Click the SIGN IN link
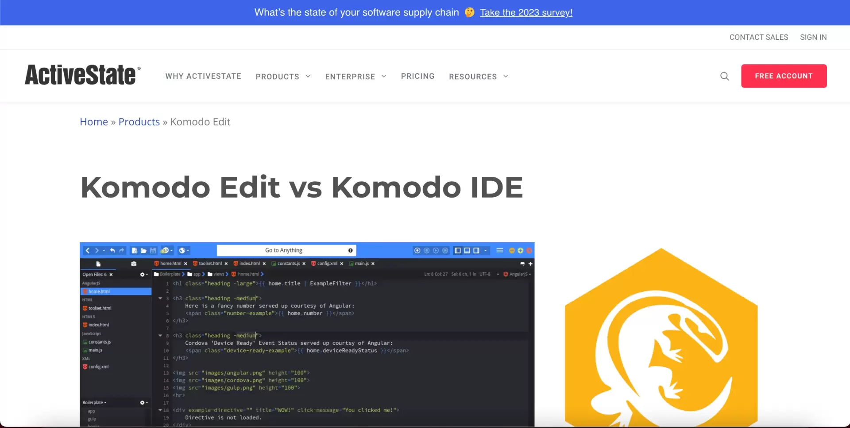Viewport: 850px width, 428px height. point(813,37)
